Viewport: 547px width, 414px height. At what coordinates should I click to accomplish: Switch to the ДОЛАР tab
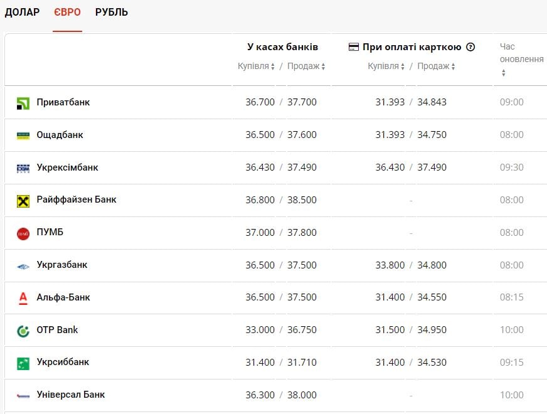(22, 13)
